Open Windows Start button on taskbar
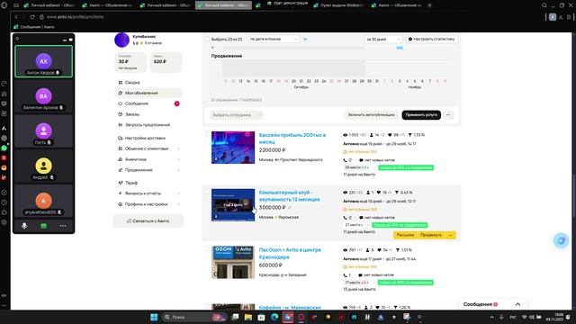Viewport: 576px width, 324px height. tap(154, 317)
